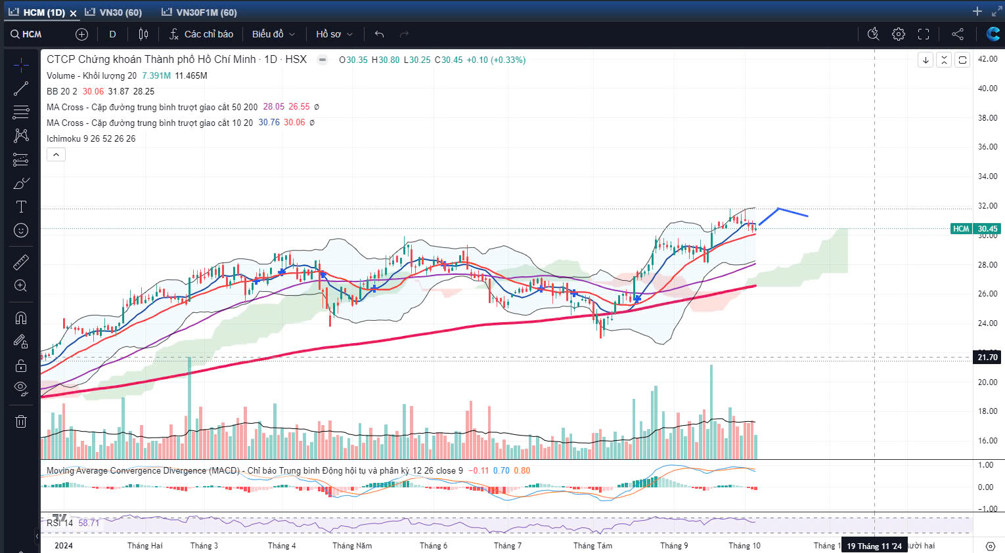Change the D timeframe interval
This screenshot has height=553, width=1005.
tap(112, 34)
